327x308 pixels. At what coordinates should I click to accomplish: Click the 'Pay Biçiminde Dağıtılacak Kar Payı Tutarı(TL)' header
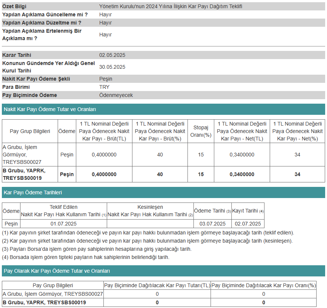pos(157,285)
